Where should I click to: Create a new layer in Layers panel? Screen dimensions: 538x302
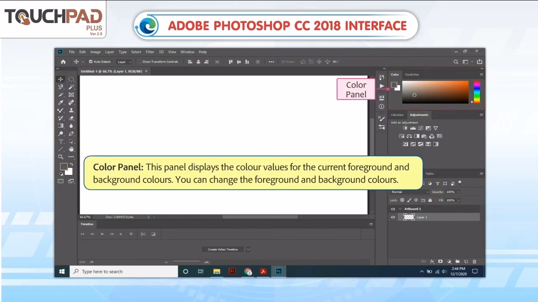tap(466, 261)
